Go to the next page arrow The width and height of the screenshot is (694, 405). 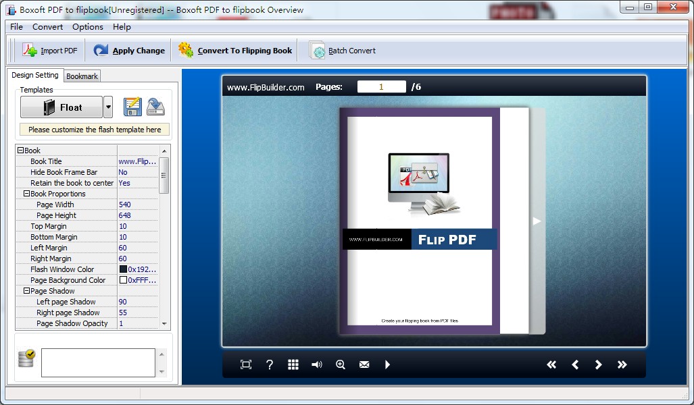coord(599,364)
